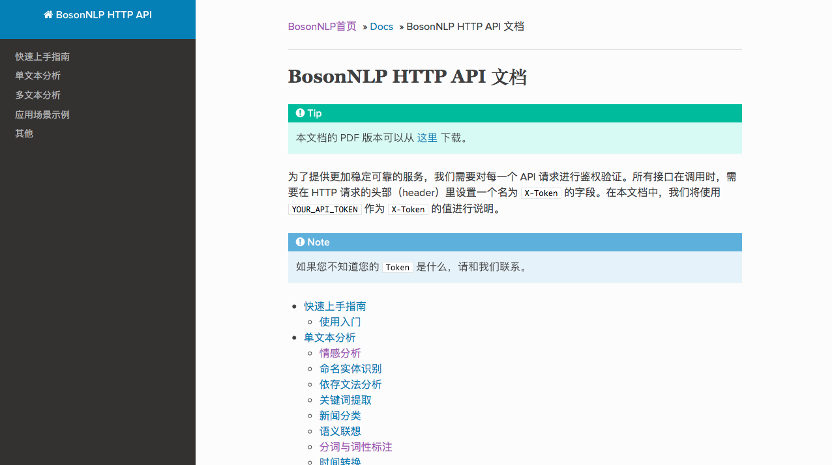Click the BosonNLP HTTP API 文档 breadcrumb text
This screenshot has height=465, width=832.
click(466, 27)
